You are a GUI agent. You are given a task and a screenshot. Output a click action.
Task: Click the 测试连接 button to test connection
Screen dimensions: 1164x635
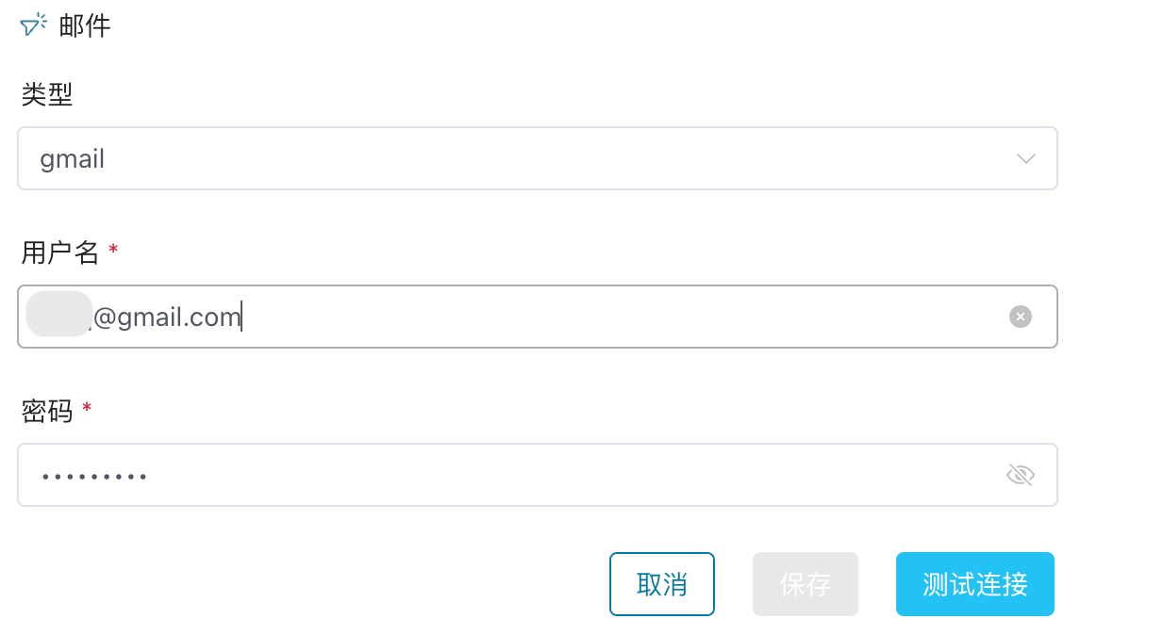click(x=974, y=584)
